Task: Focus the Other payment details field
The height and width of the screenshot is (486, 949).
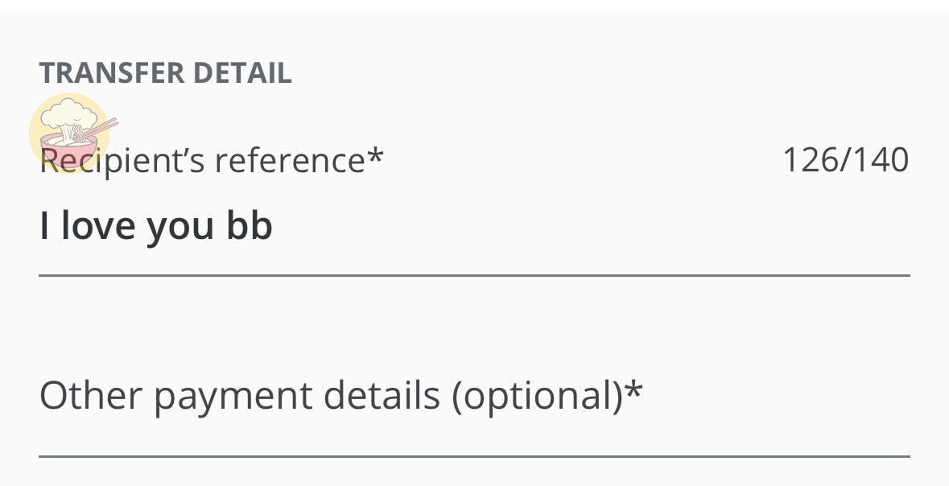Action: pos(473,396)
